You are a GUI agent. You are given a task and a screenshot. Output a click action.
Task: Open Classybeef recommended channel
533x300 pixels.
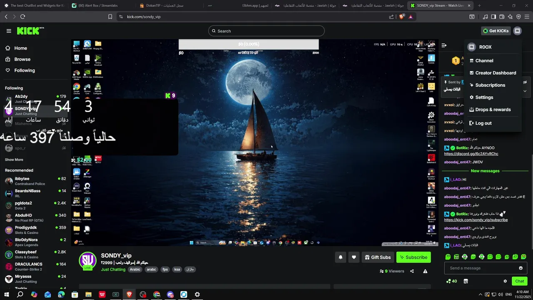coord(35,254)
